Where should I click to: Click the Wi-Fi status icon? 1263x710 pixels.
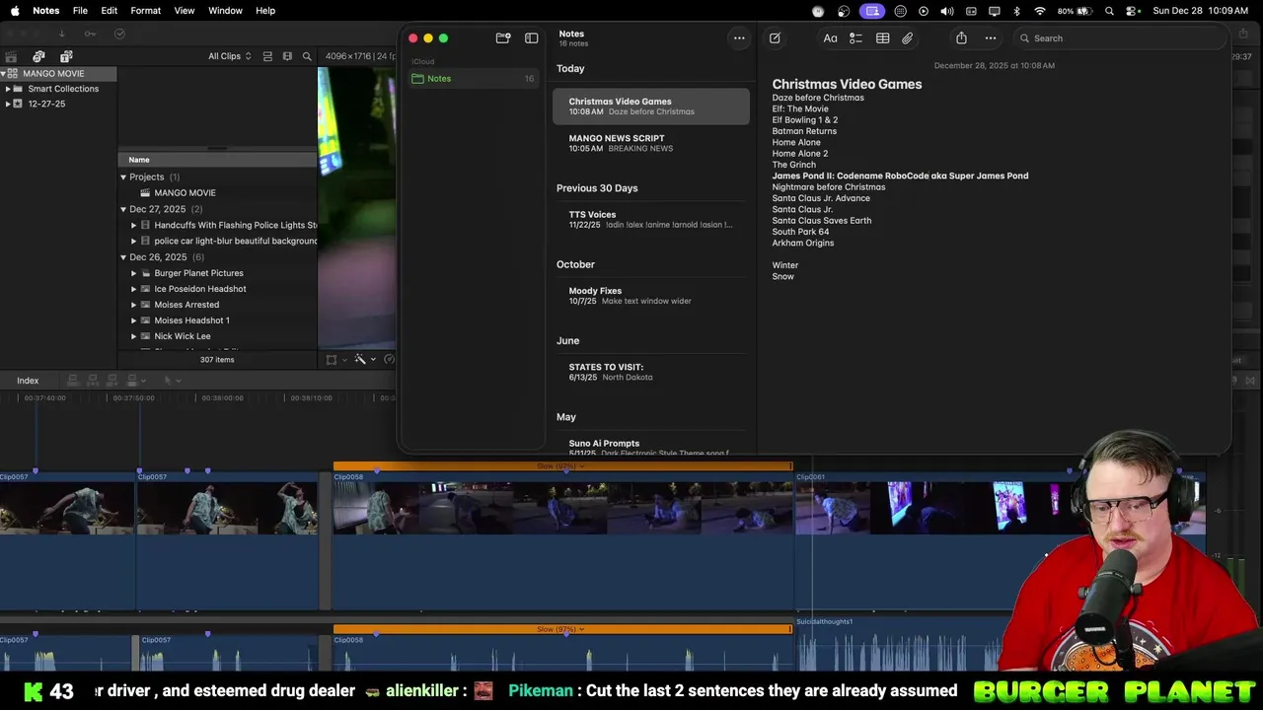(1040, 11)
